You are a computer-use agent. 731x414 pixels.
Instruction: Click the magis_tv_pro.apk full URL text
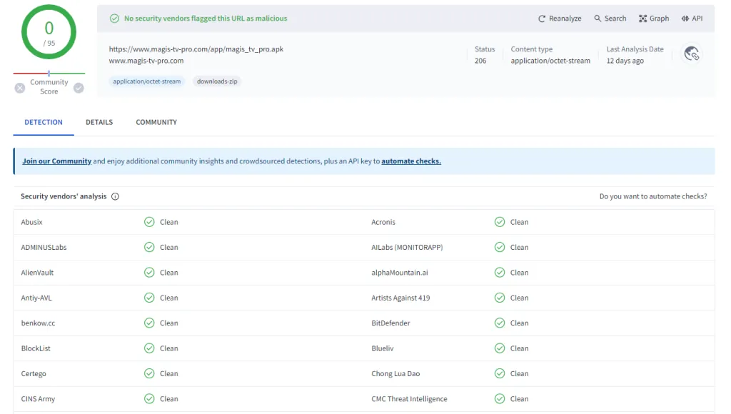point(196,49)
